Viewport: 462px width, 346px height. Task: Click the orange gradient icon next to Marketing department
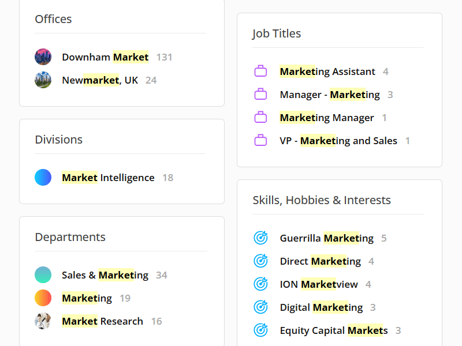pos(43,298)
